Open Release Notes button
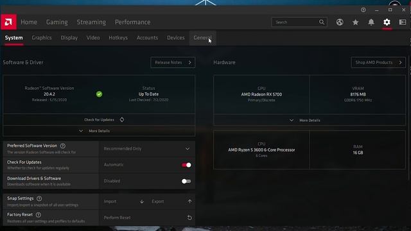 click(173, 62)
